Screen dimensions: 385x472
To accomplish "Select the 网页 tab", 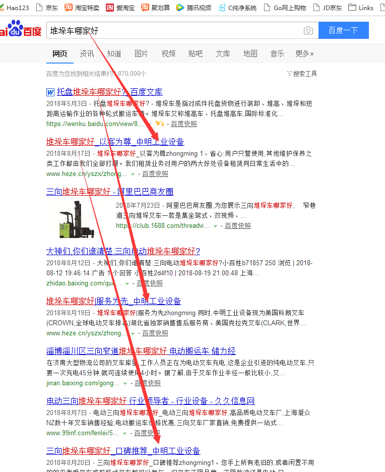I will pos(60,53).
